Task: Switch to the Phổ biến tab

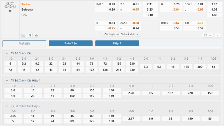Action: pyautogui.click(x=24, y=44)
